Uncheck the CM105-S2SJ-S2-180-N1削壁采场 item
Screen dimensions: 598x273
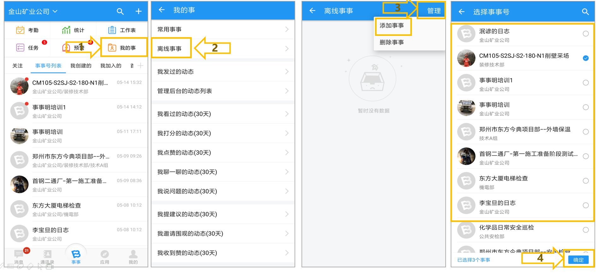pos(586,58)
